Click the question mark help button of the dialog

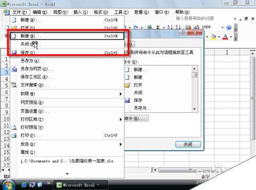click(x=183, y=32)
